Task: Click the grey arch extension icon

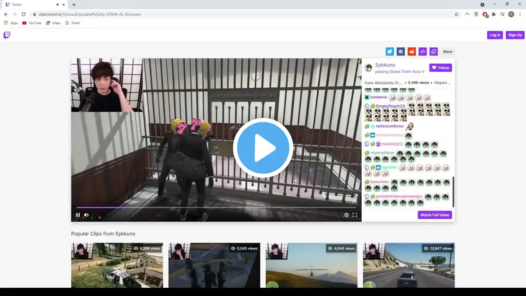Action: point(467,14)
